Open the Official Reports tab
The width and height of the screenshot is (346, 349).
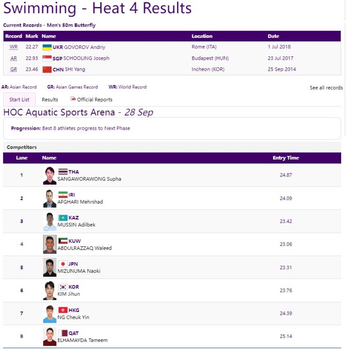(91, 99)
